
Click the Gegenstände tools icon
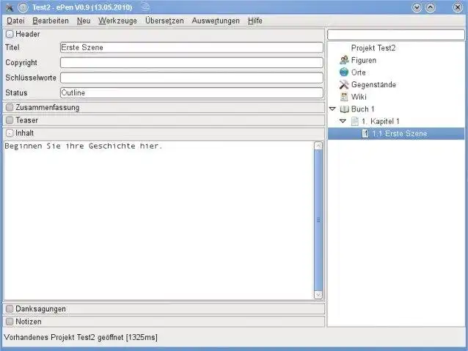pos(344,84)
